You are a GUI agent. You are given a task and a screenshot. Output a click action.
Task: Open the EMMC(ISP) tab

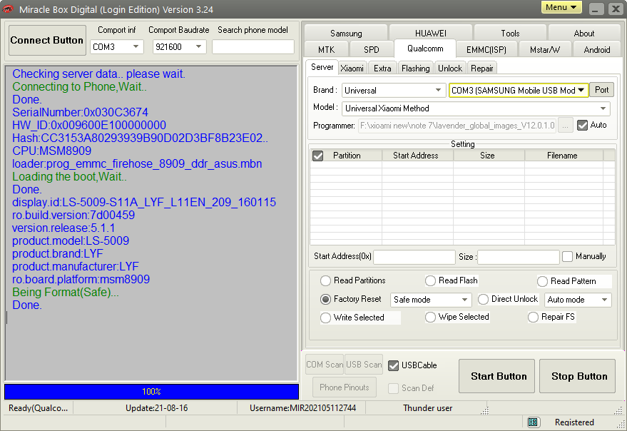pyautogui.click(x=486, y=50)
